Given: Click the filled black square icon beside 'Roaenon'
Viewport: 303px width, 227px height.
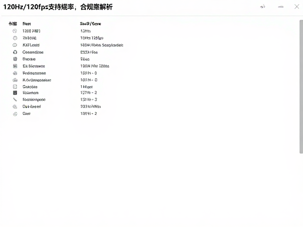Looking at the screenshot, I should coord(15,93).
